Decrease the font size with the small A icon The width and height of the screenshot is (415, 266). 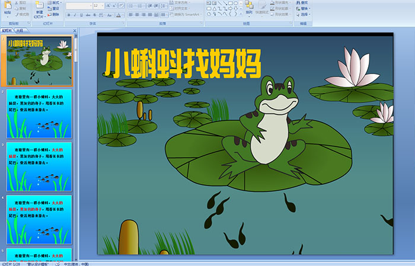114,5
